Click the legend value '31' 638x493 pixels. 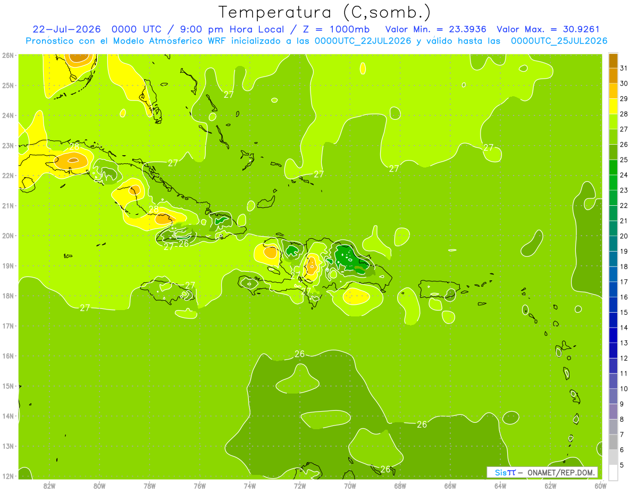pyautogui.click(x=624, y=68)
